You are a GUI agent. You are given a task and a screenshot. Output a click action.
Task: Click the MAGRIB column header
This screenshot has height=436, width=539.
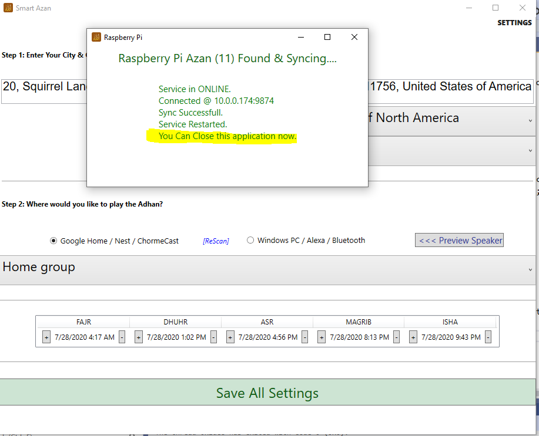click(x=359, y=322)
